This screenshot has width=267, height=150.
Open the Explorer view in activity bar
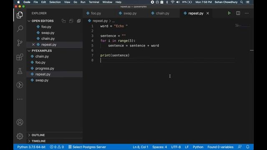pyautogui.click(x=20, y=15)
